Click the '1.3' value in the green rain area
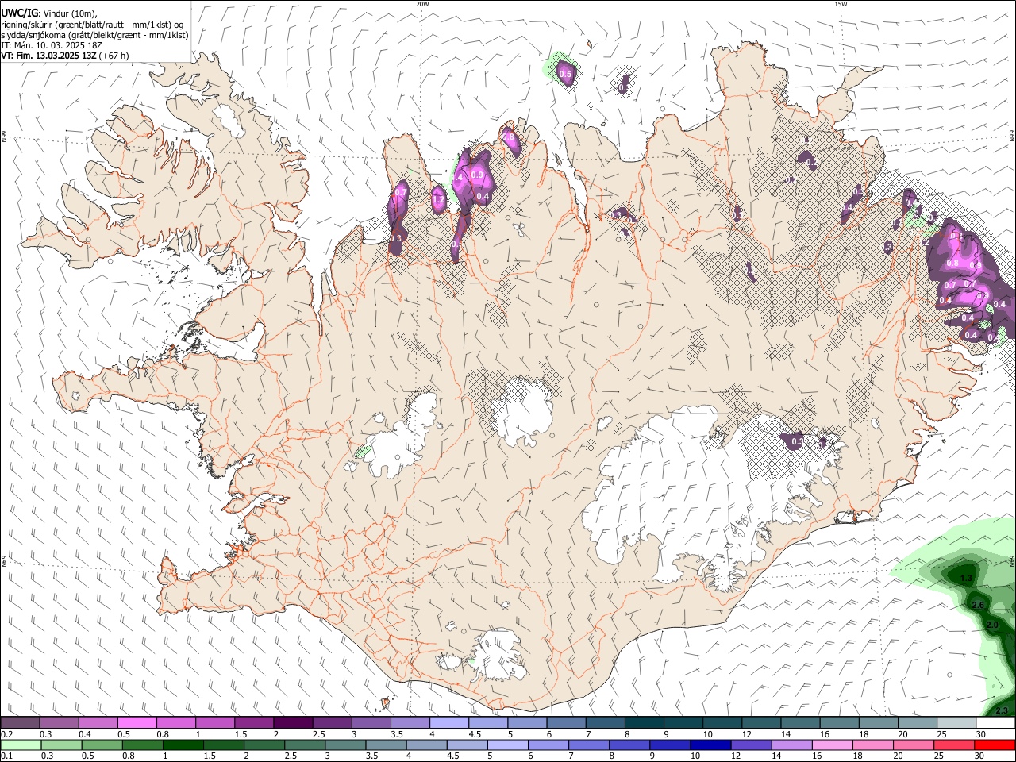This screenshot has width=1016, height=762. pyautogui.click(x=966, y=578)
